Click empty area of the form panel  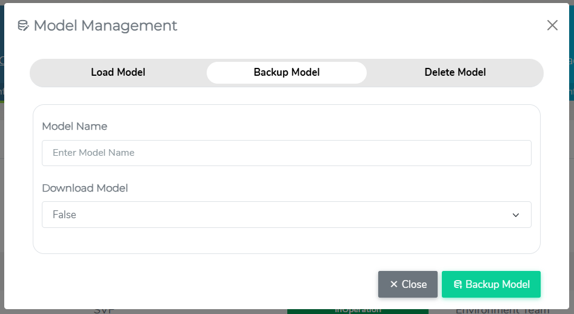click(x=287, y=241)
